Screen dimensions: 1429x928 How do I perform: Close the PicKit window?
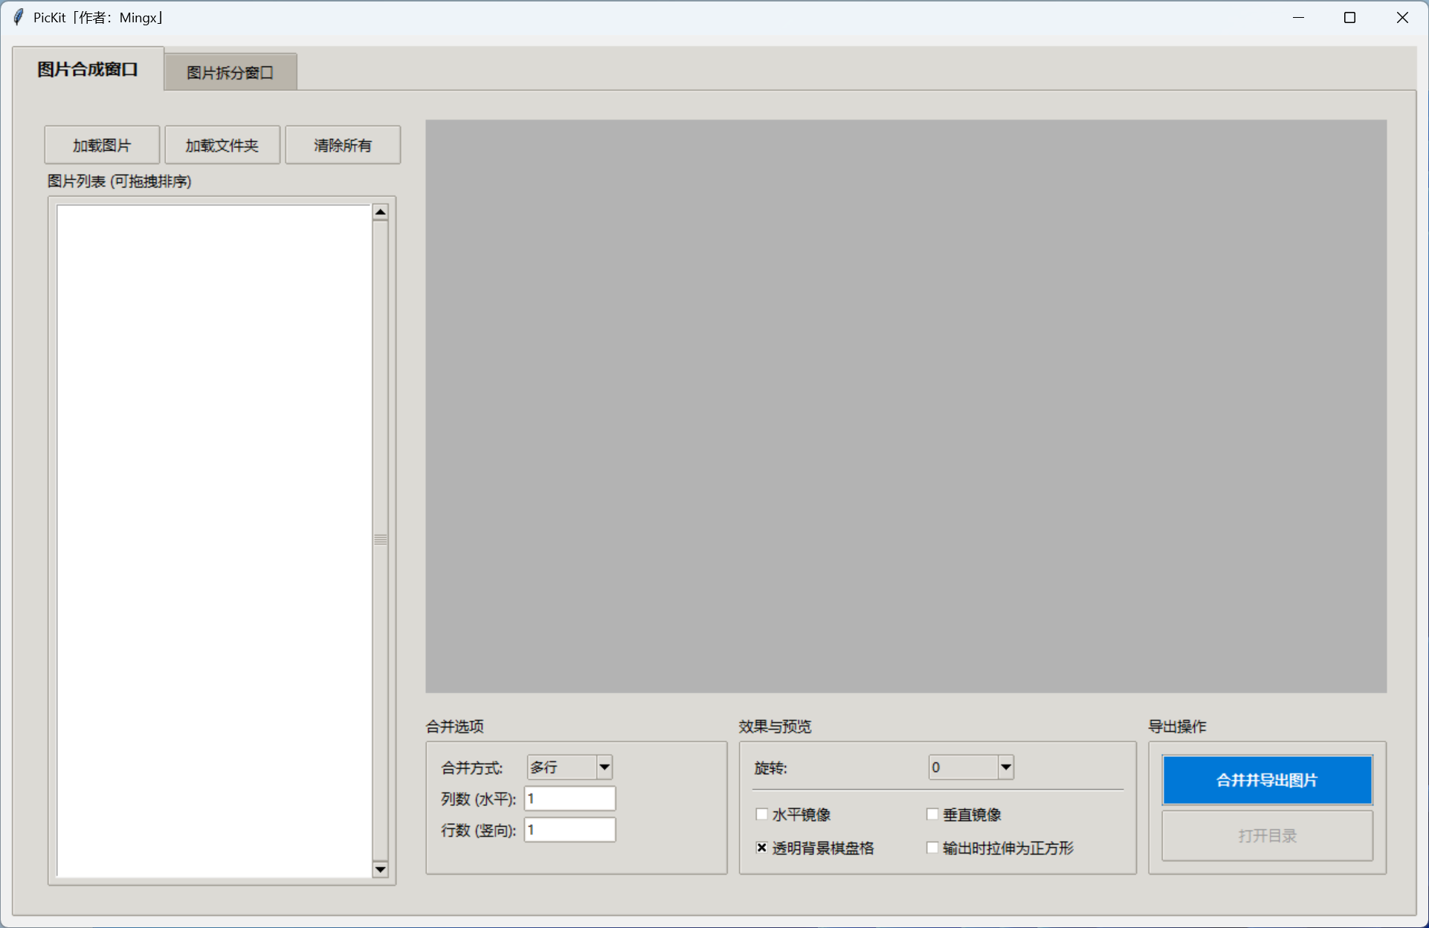coord(1402,18)
